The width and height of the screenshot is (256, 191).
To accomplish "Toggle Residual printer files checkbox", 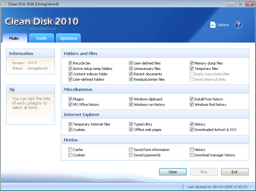I will (x=131, y=79).
